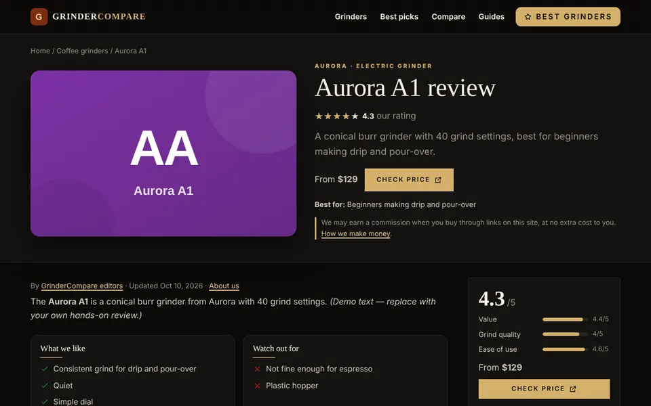The width and height of the screenshot is (651, 406).
Task: Click the Grind quality rating bar
Action: pos(565,334)
